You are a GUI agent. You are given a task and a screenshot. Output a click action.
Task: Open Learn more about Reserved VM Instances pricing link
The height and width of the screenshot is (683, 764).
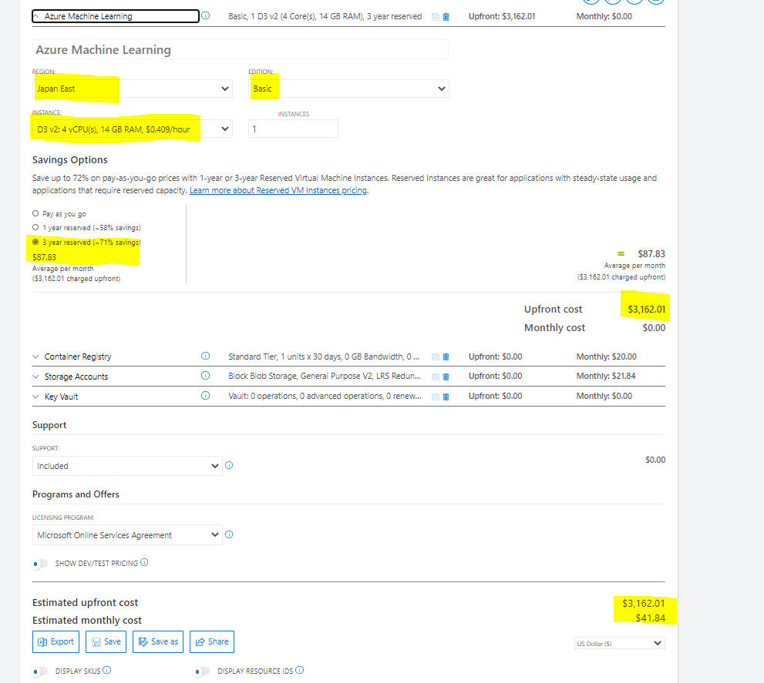pyautogui.click(x=278, y=190)
